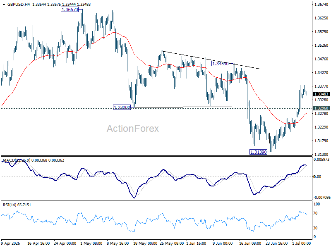Click the MACD -0.007086 scale value
Screen dimensions: 331x248
pyautogui.click(x=322, y=198)
